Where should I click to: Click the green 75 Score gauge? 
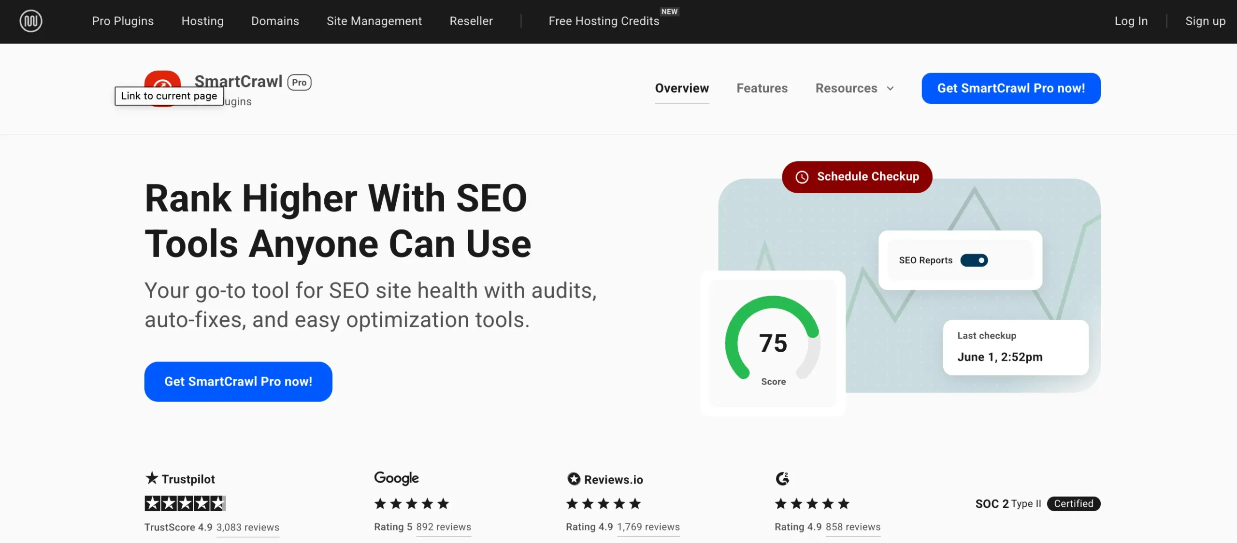(773, 342)
